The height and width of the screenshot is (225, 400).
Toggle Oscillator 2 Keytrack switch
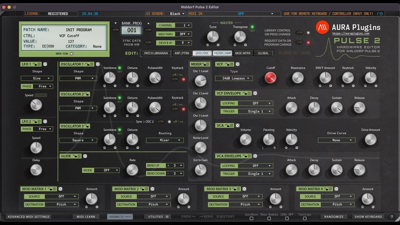tap(175, 109)
